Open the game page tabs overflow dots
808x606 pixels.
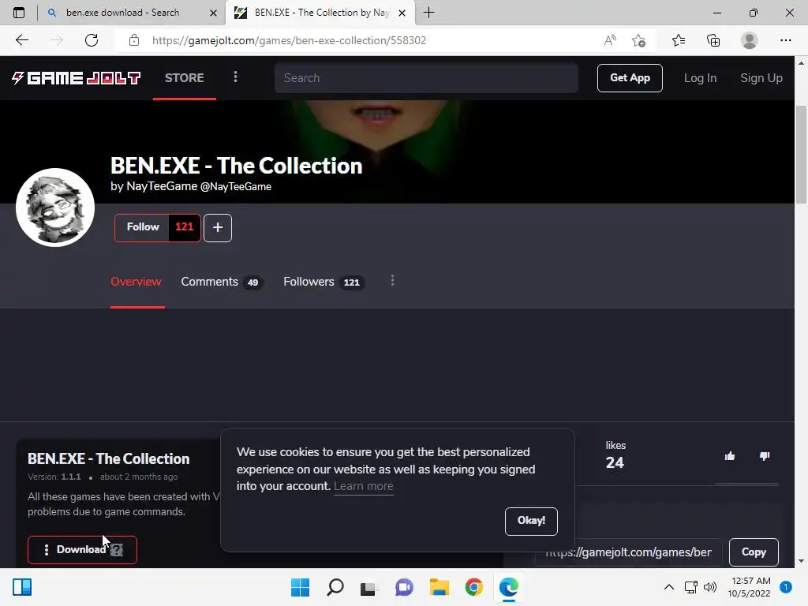pos(393,280)
